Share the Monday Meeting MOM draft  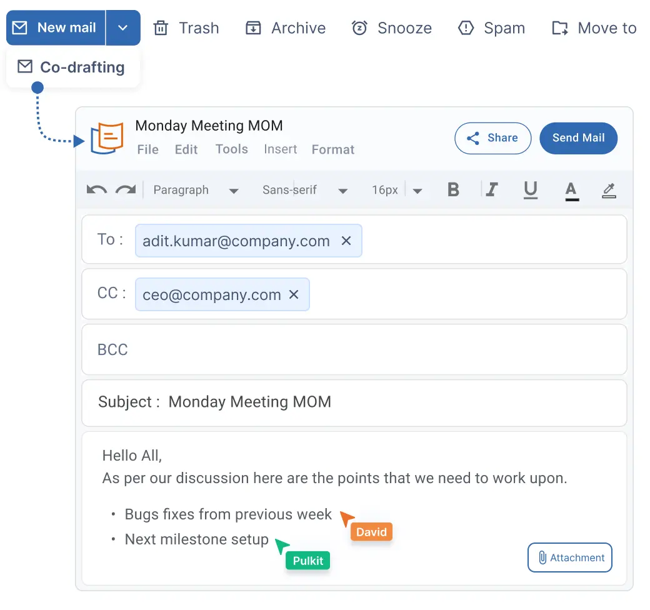[493, 138]
